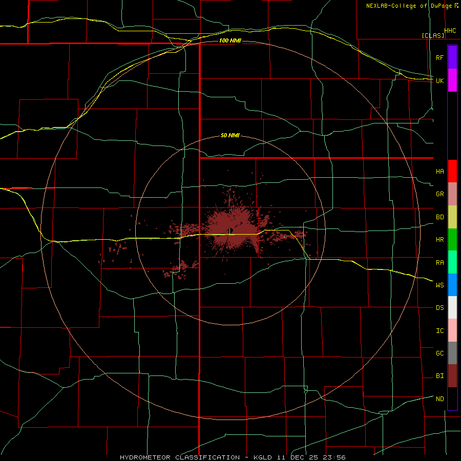Click the GC legend label
Image resolution: width=461 pixels, height=461 pixels.
tap(439, 353)
